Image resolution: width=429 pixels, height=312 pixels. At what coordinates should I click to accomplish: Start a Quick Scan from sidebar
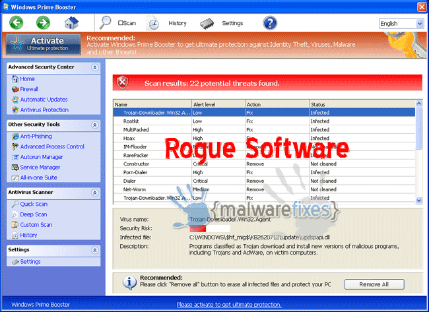click(x=34, y=204)
